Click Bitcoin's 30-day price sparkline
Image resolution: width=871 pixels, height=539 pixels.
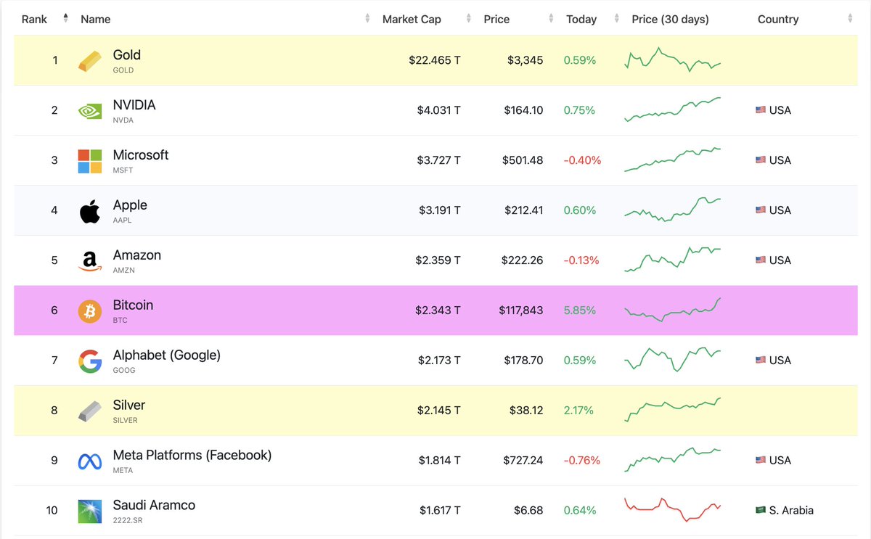pos(671,310)
